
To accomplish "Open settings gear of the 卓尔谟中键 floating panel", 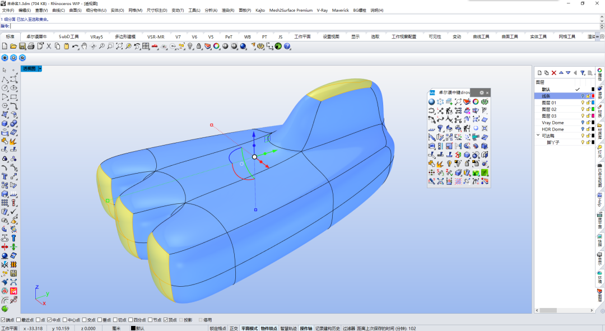I will (x=482, y=92).
